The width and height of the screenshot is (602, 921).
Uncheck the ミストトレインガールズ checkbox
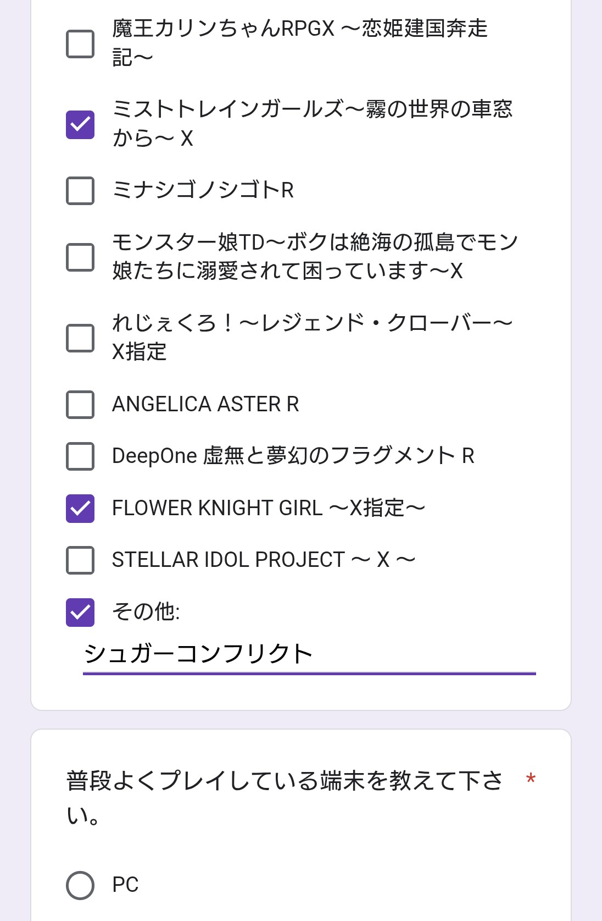[x=80, y=124]
